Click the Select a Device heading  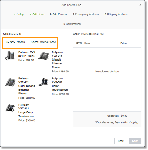(x=12, y=34)
